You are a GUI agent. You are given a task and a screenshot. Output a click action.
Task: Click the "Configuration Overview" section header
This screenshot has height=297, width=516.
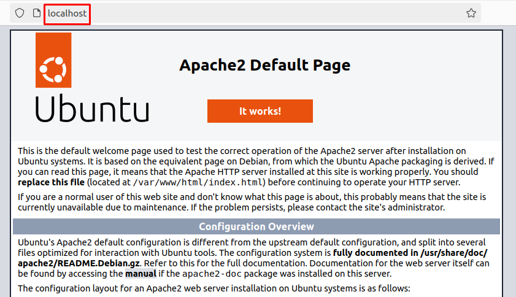(256, 226)
